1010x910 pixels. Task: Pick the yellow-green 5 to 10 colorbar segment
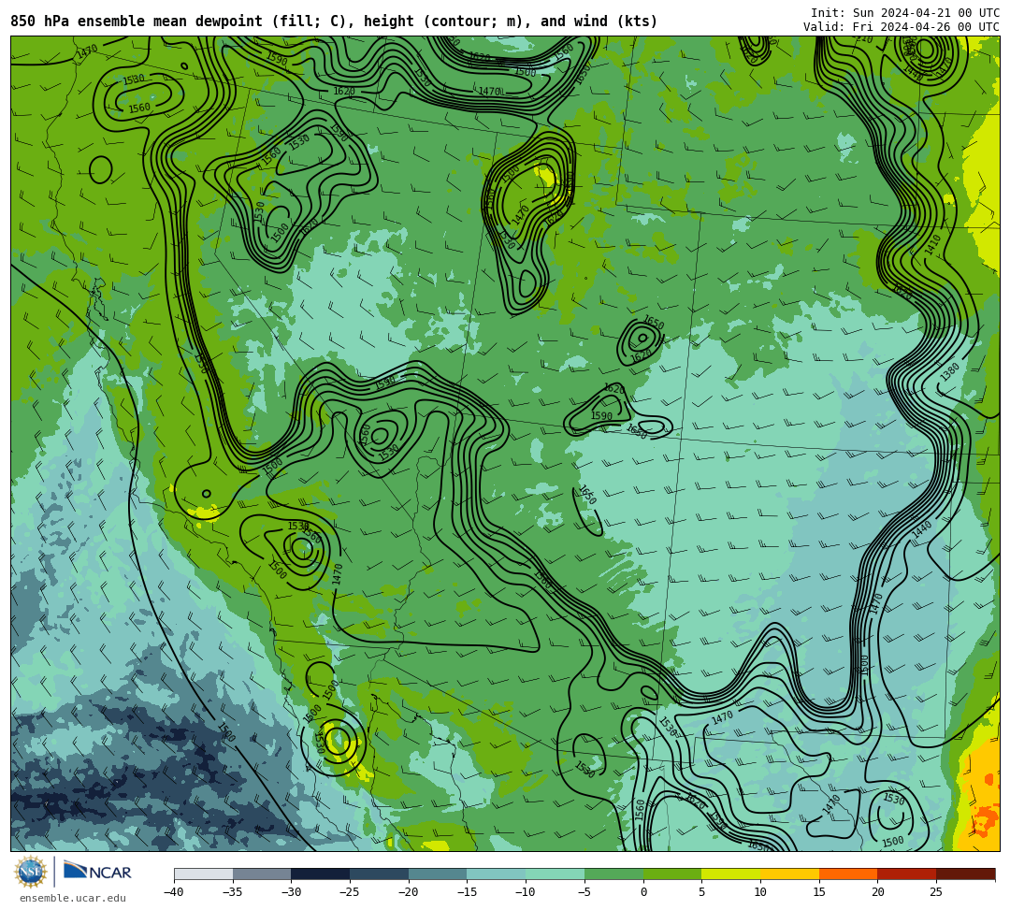coord(731,874)
